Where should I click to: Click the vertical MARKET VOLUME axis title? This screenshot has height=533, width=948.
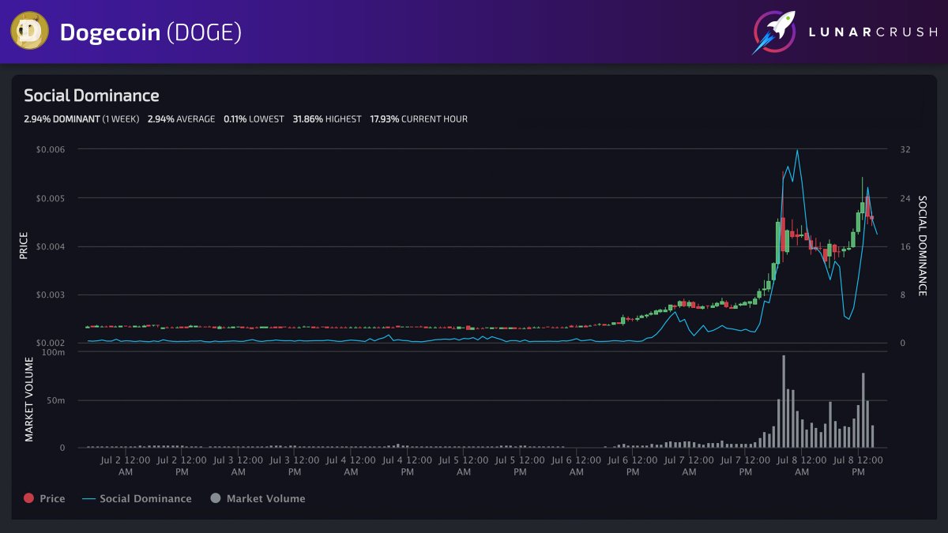pos(28,400)
